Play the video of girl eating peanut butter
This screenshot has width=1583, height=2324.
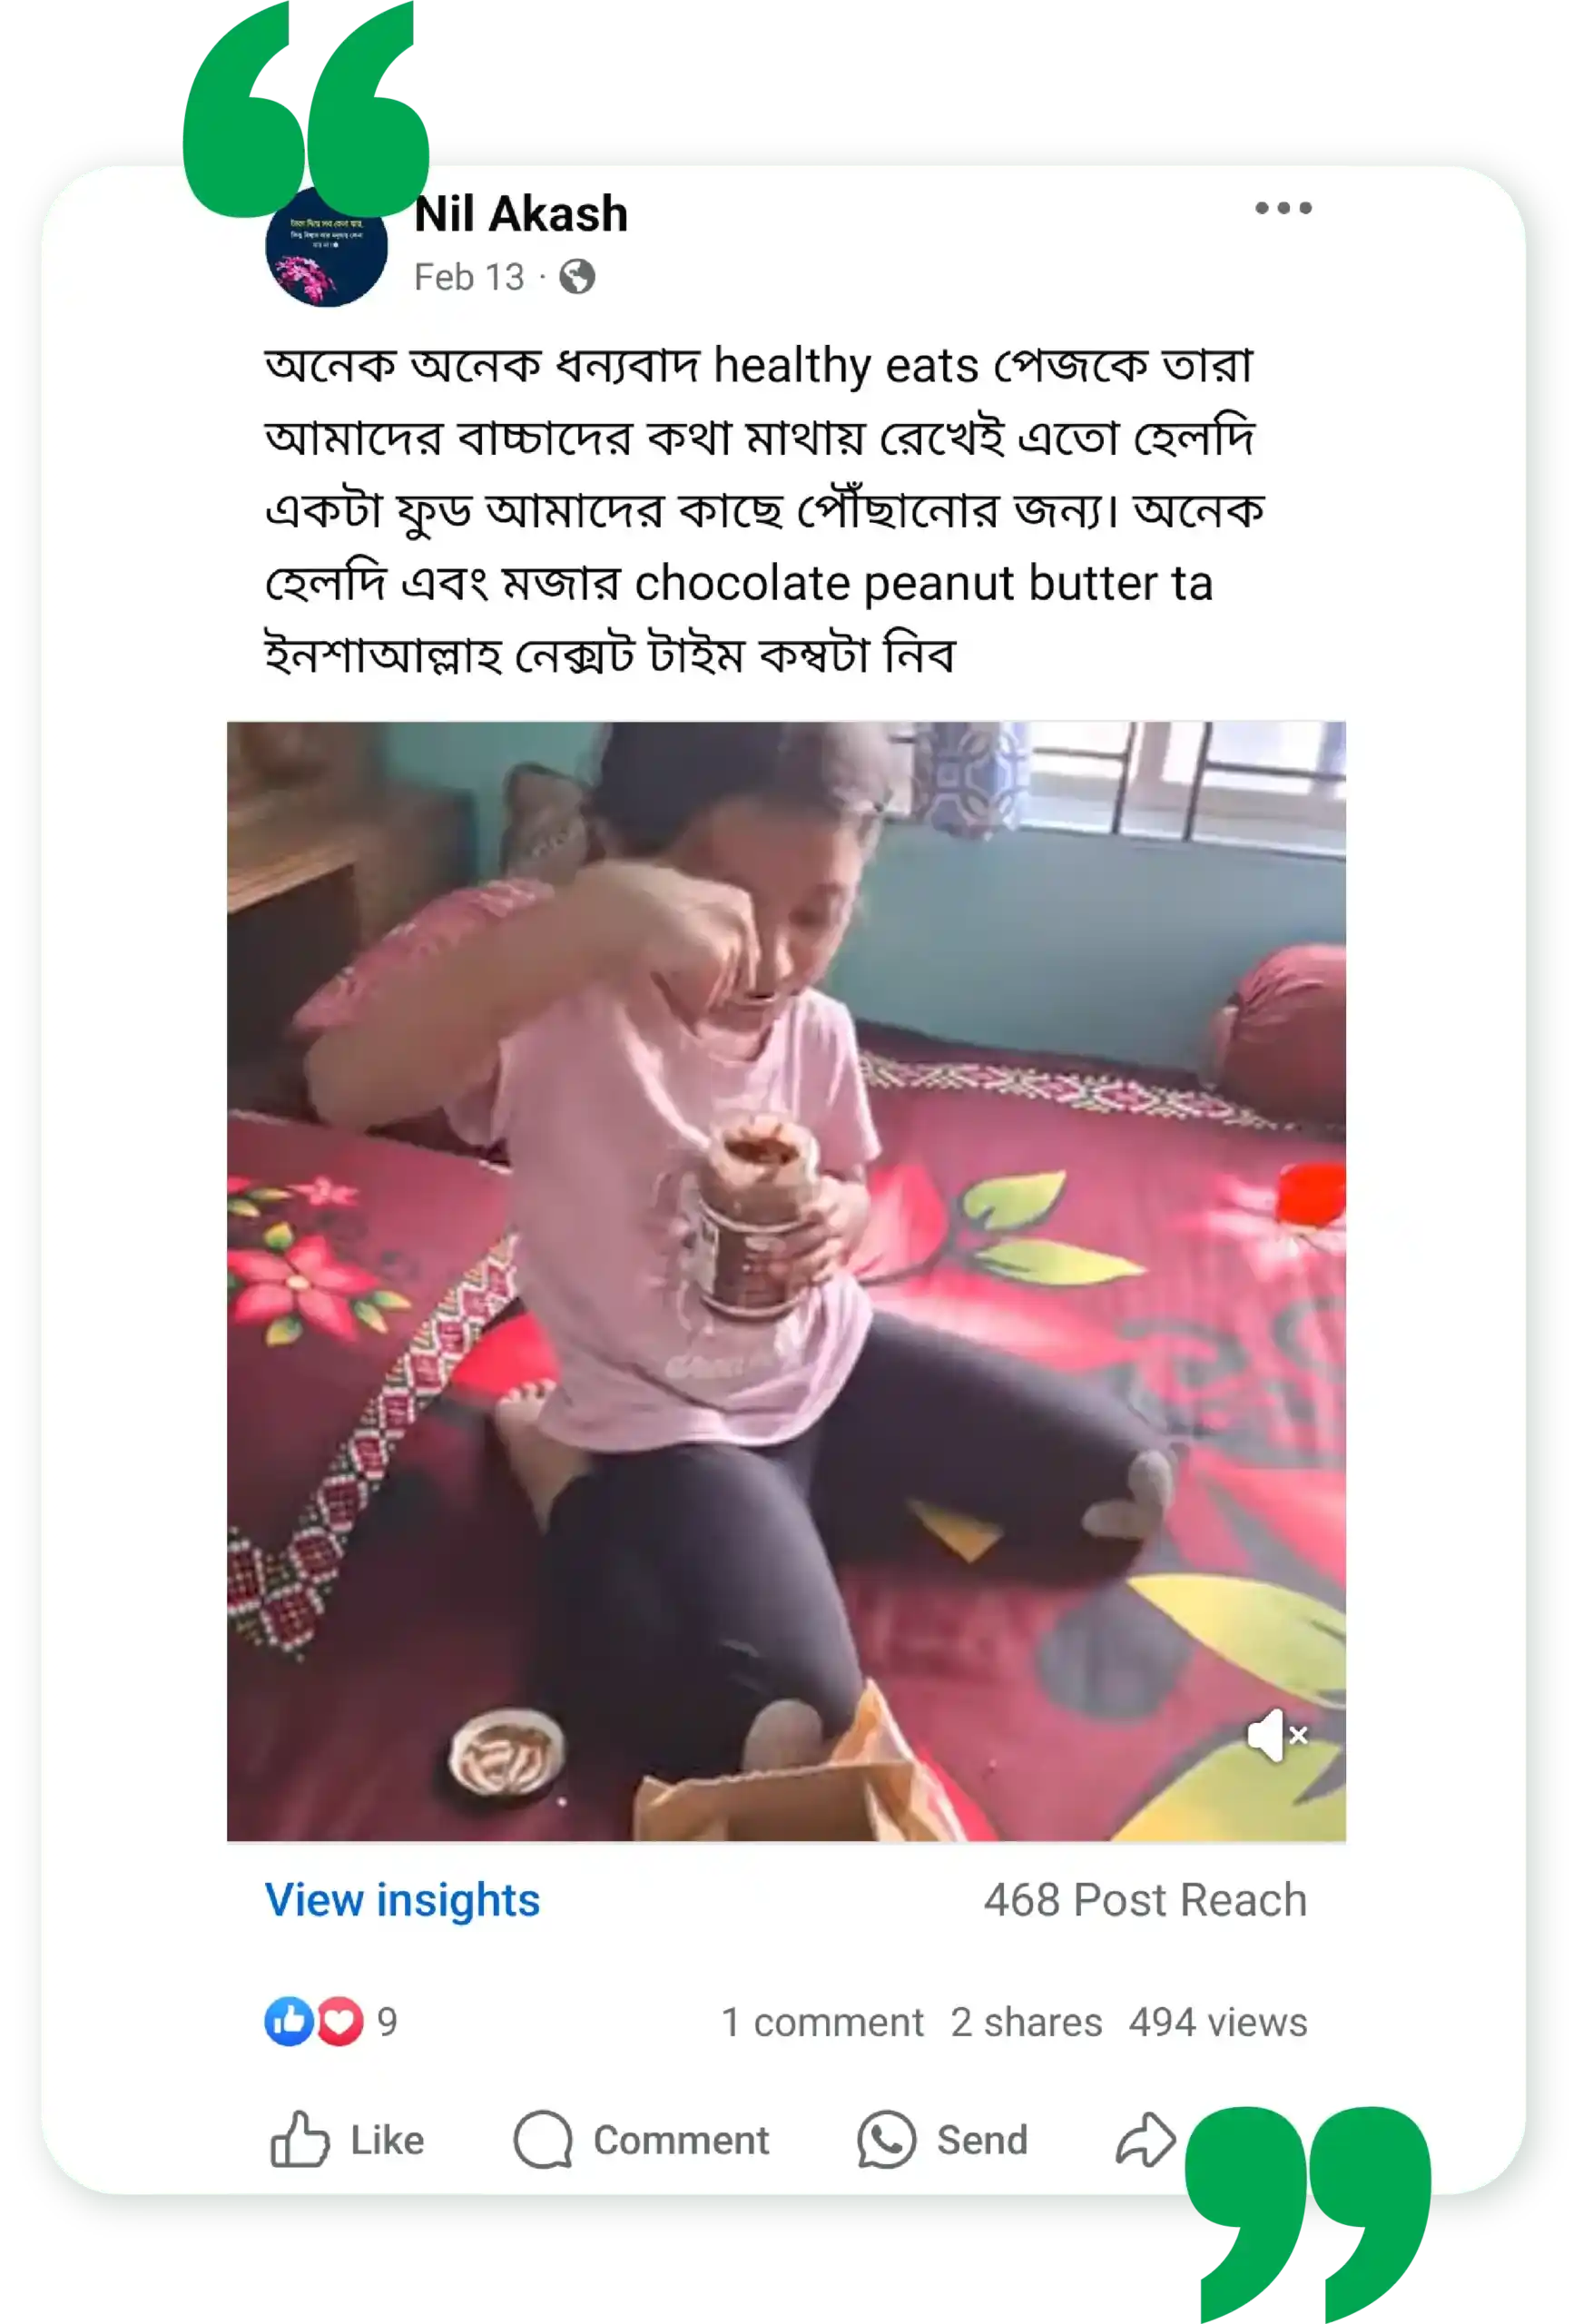tap(786, 1281)
